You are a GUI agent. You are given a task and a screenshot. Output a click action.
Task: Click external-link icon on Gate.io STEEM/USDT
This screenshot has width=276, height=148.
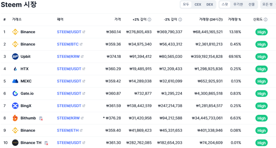(x=84, y=93)
